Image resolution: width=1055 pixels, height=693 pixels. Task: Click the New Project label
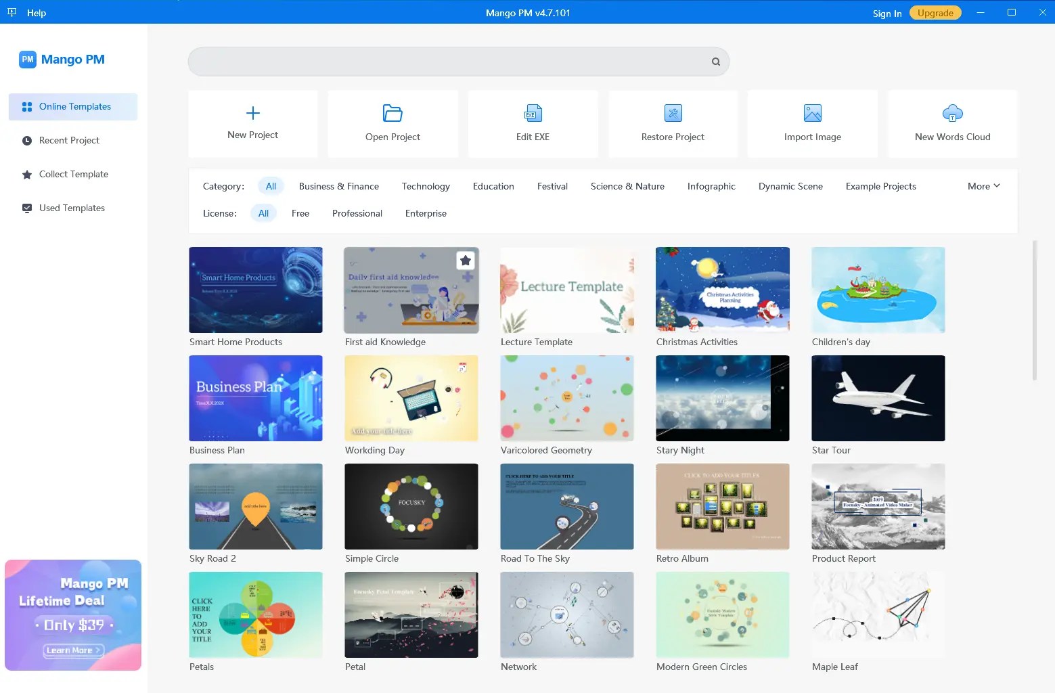tap(252, 135)
